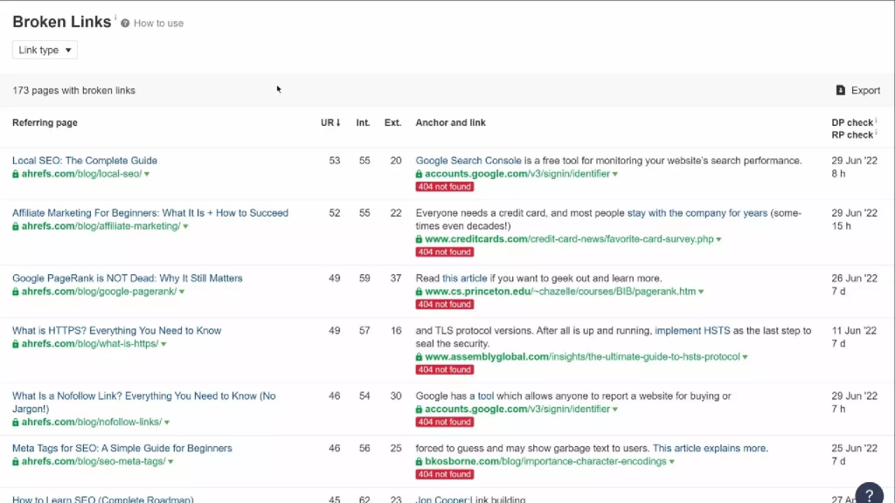The image size is (895, 503).
Task: Click the 404 not found badge under assemblyglobal.com
Action: (444, 369)
